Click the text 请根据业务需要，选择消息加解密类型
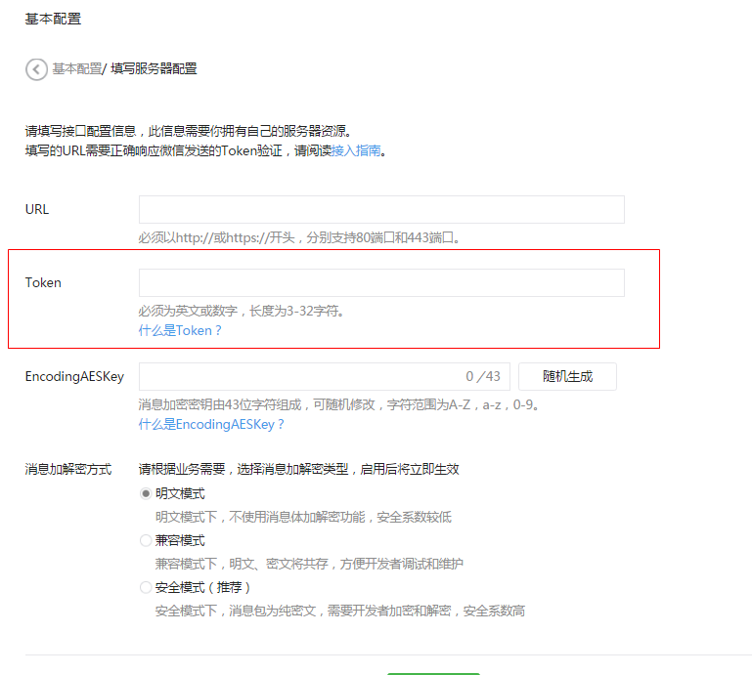 tap(243, 469)
